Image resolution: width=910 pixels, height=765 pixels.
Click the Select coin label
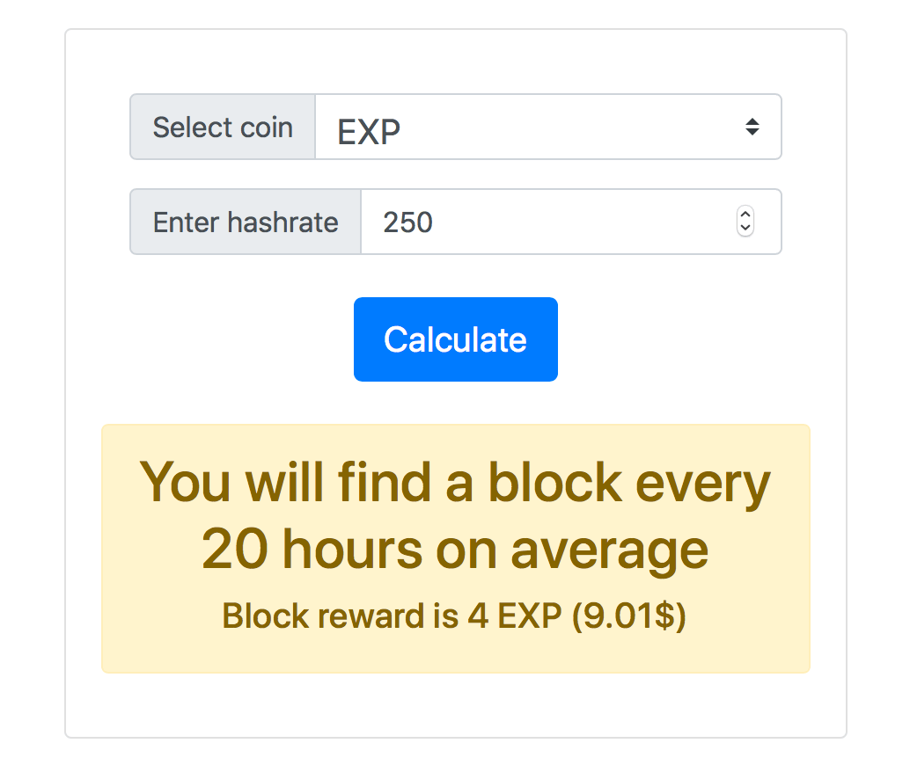click(223, 127)
